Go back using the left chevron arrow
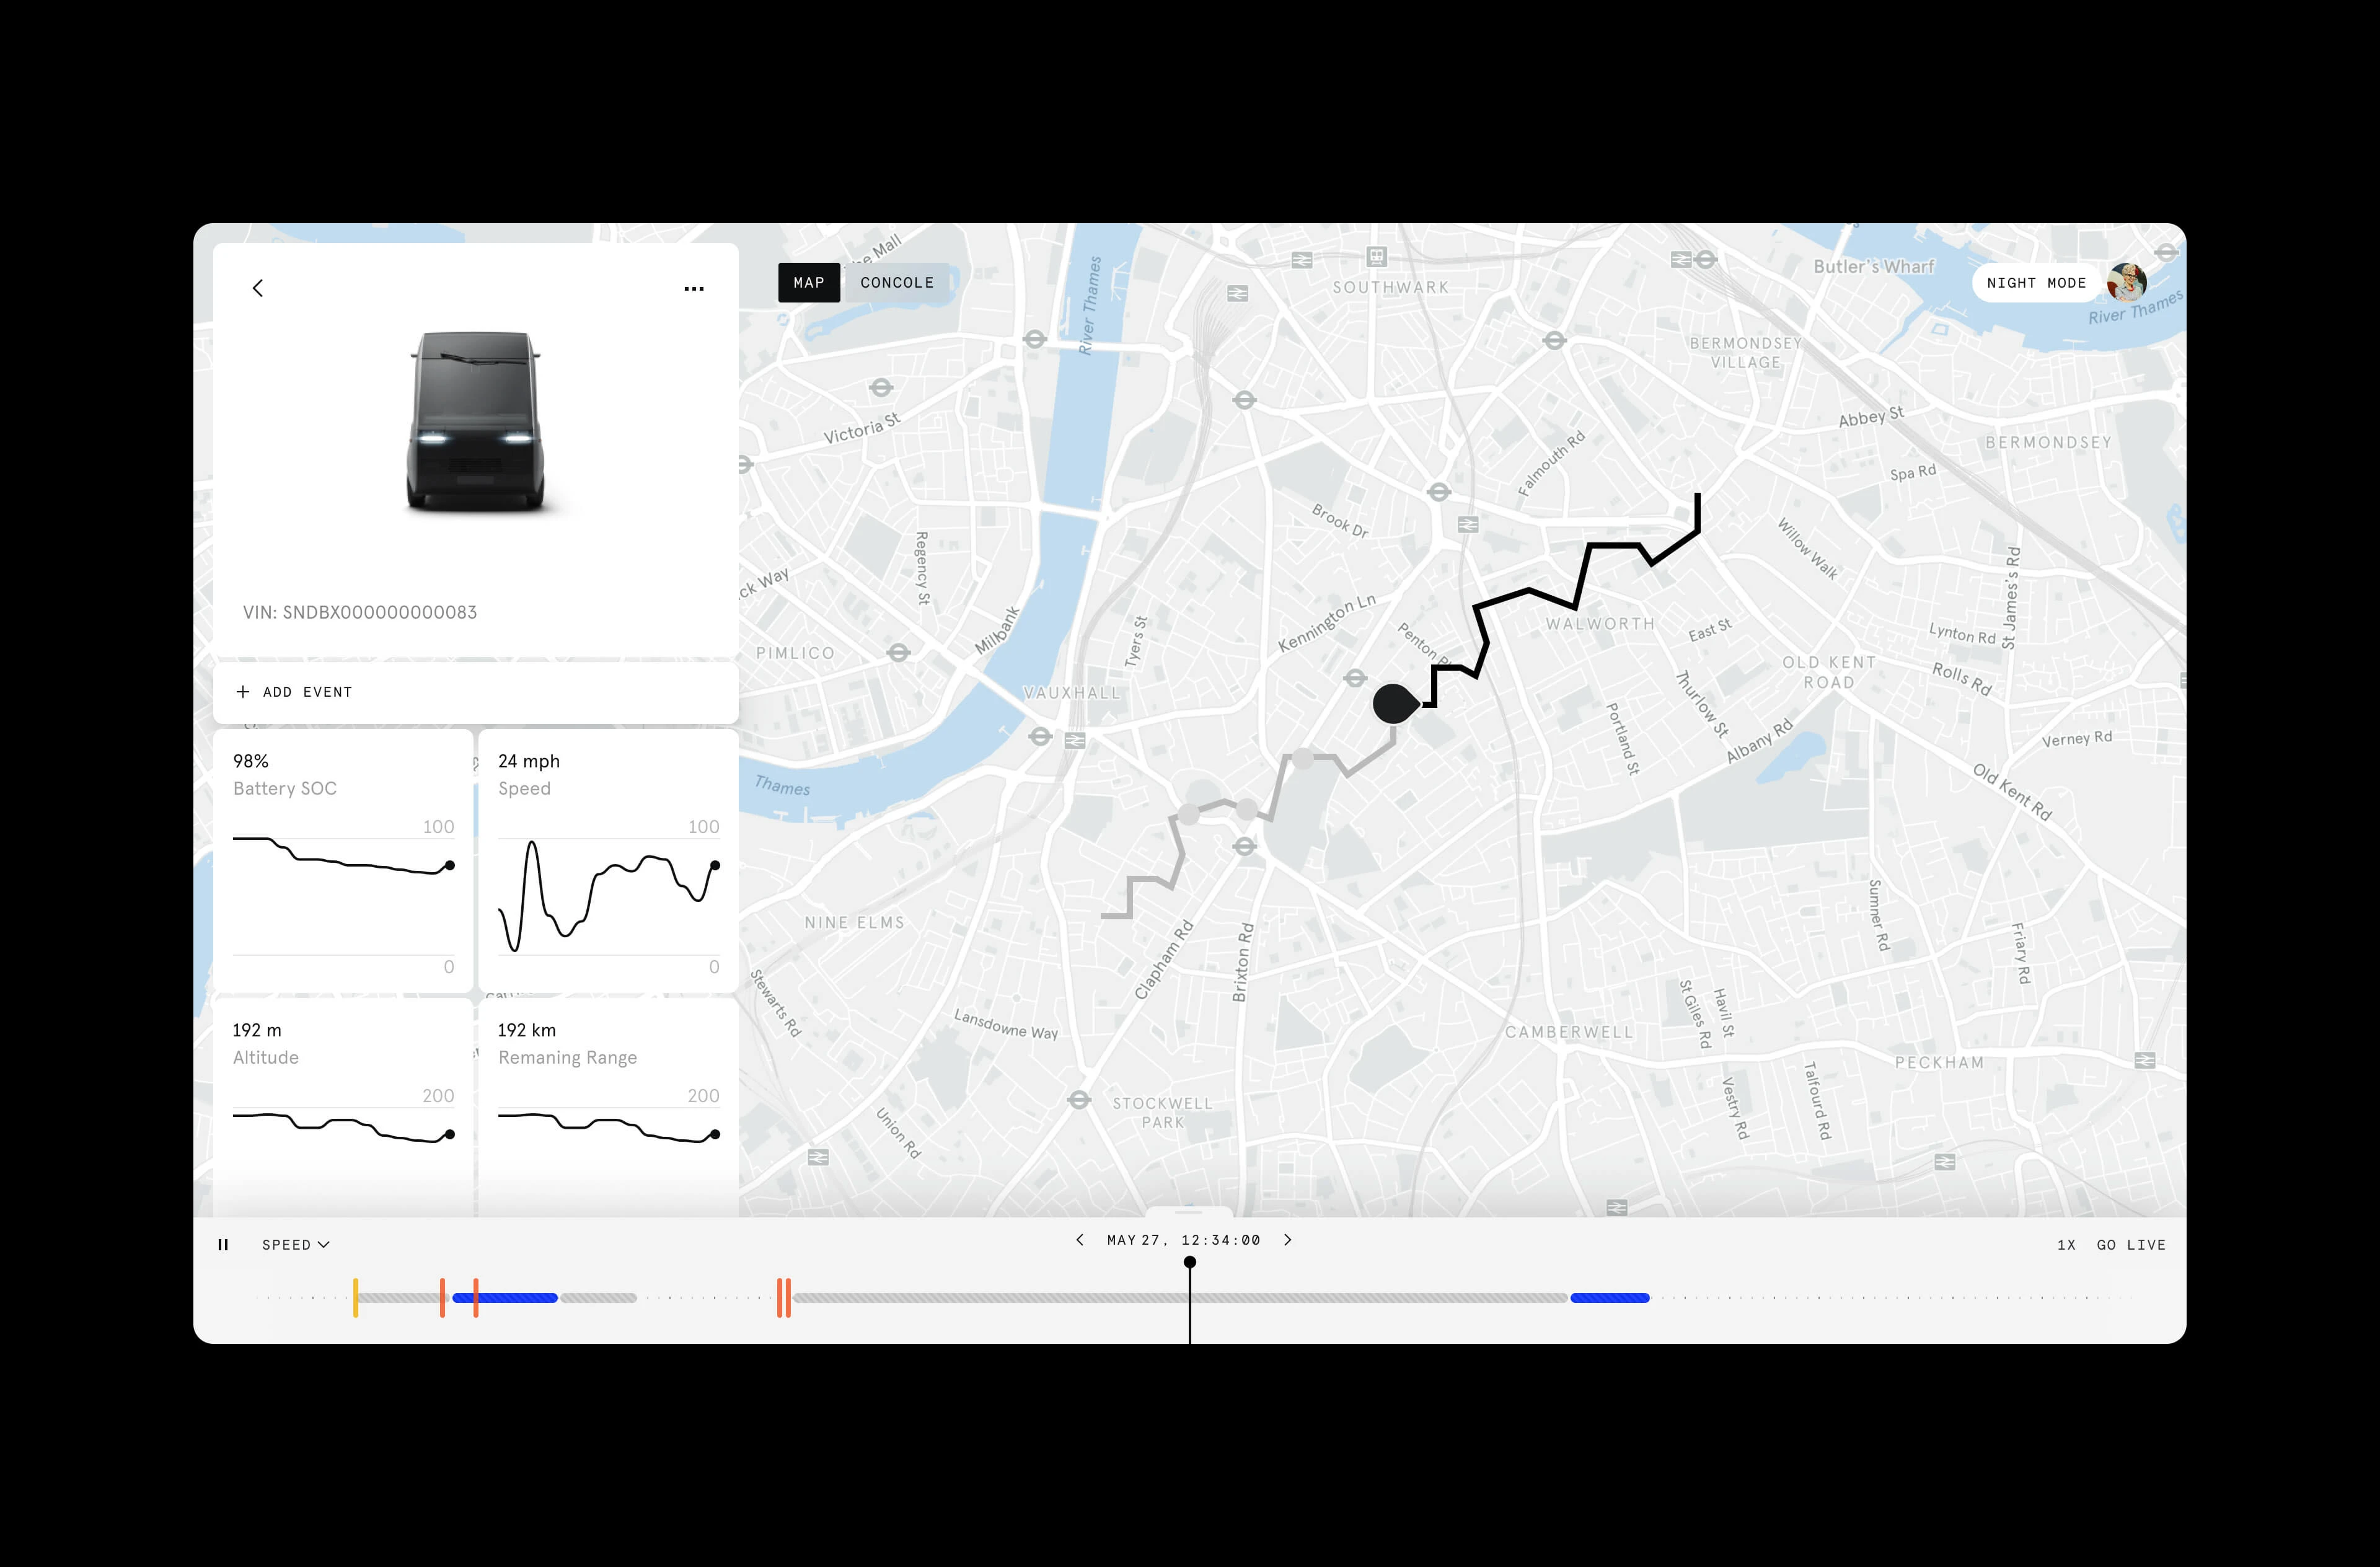This screenshot has width=2380, height=1567. (258, 288)
